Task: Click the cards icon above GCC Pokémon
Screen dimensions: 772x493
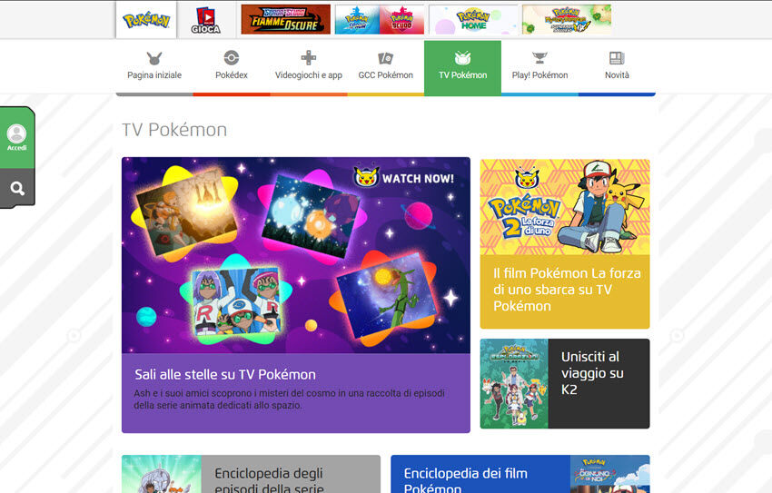Action: pos(385,58)
